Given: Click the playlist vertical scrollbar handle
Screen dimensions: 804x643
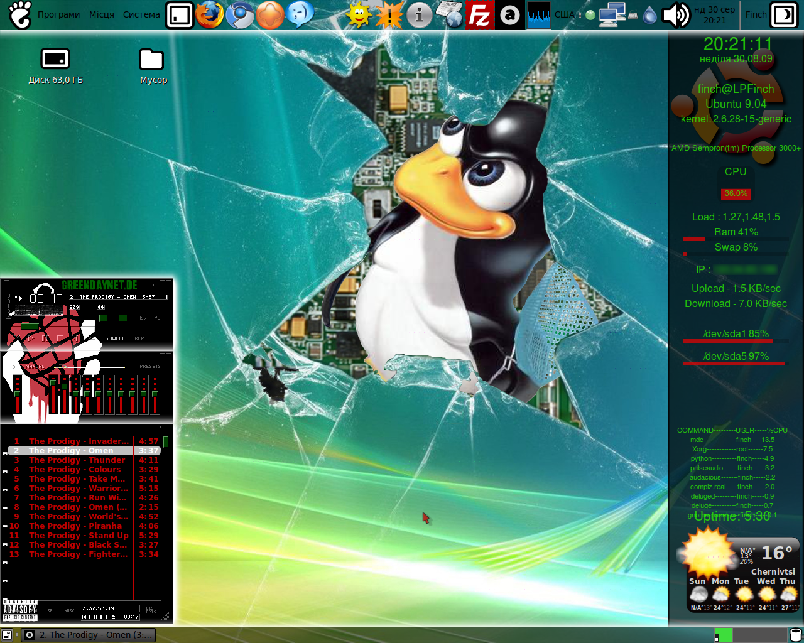Looking at the screenshot, I should [166, 441].
